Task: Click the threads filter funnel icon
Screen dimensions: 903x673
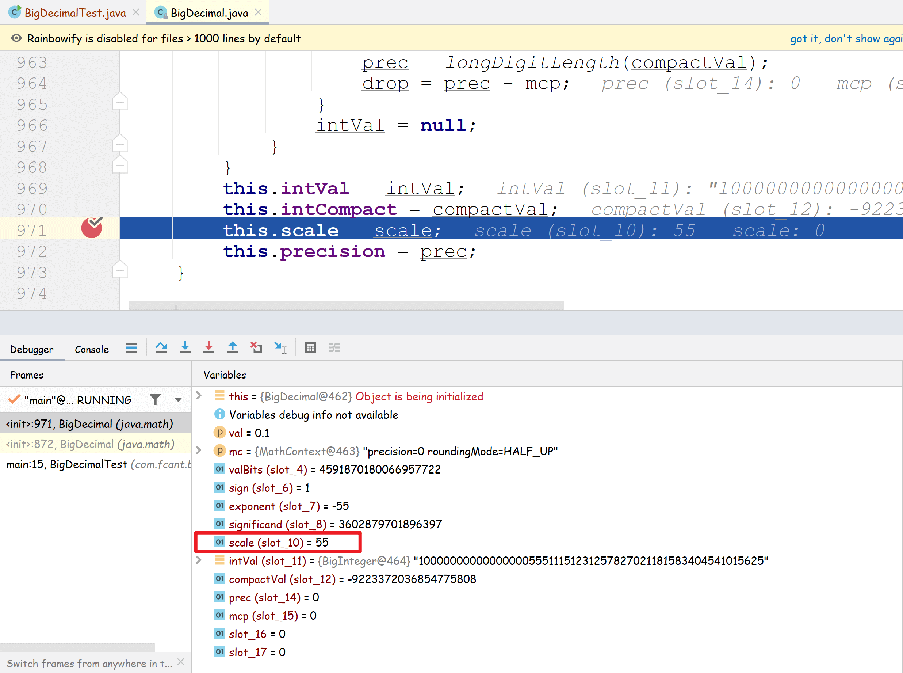Action: 155,399
